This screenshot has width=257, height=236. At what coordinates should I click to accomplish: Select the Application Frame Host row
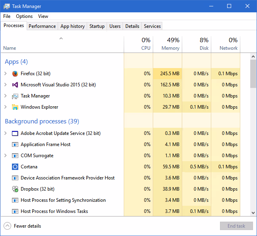click(x=121, y=144)
